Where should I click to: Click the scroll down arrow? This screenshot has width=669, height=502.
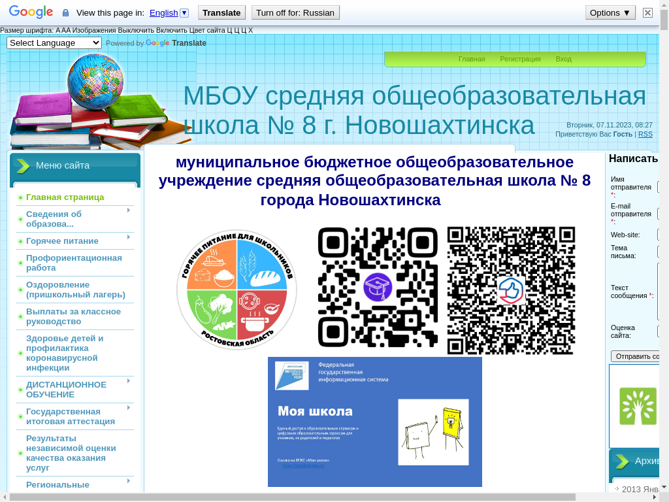(664, 487)
